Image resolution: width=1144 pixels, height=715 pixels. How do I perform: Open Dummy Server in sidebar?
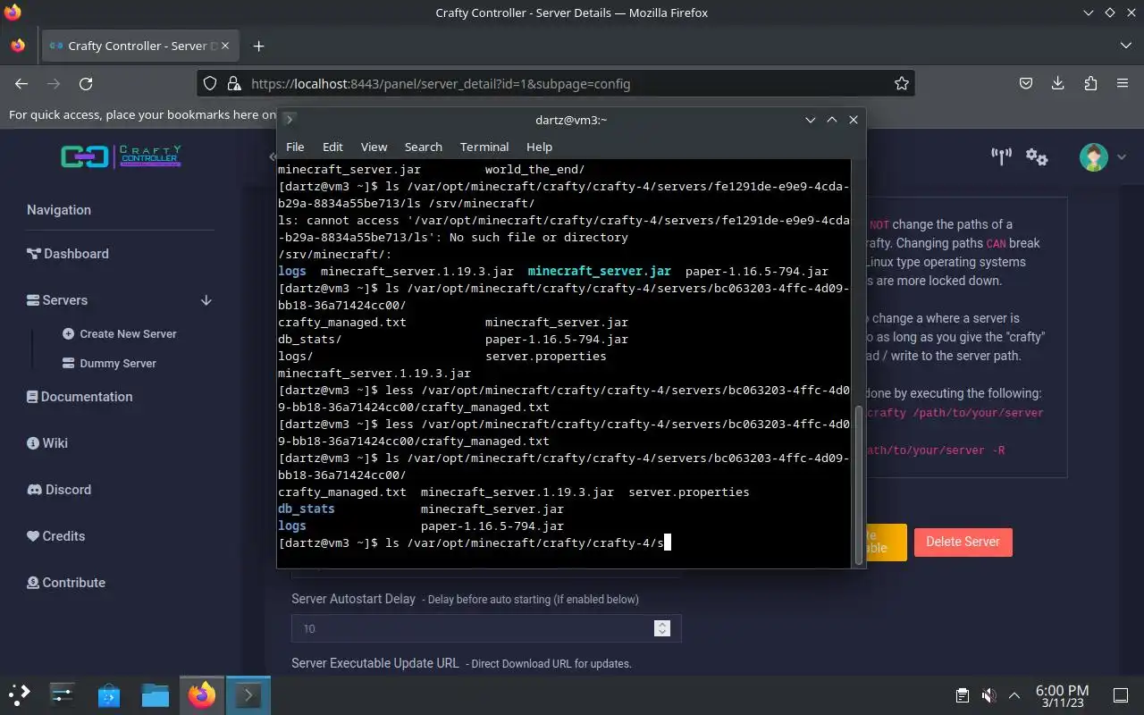109,363
